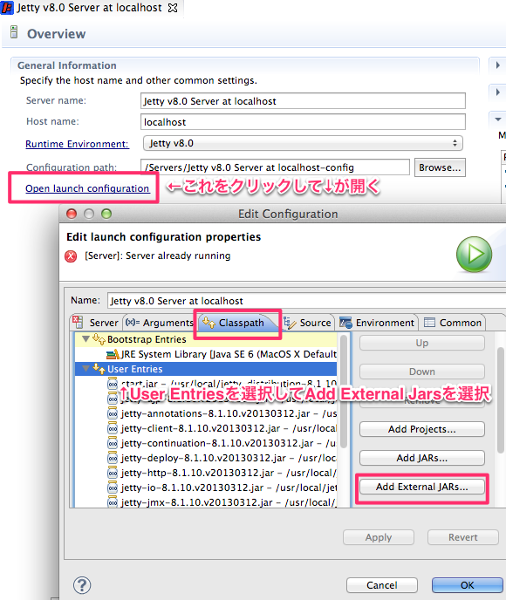Select the jetty-io-8.1.10.v20130312.jar entry
506x600 pixels.
click(x=222, y=487)
